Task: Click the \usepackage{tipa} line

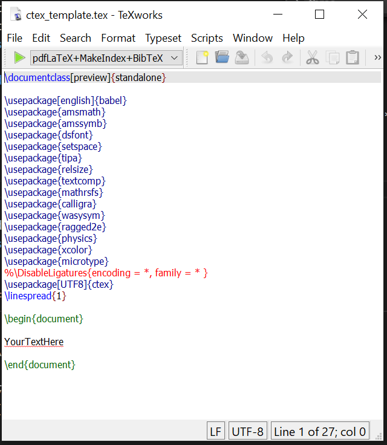Action: point(43,158)
